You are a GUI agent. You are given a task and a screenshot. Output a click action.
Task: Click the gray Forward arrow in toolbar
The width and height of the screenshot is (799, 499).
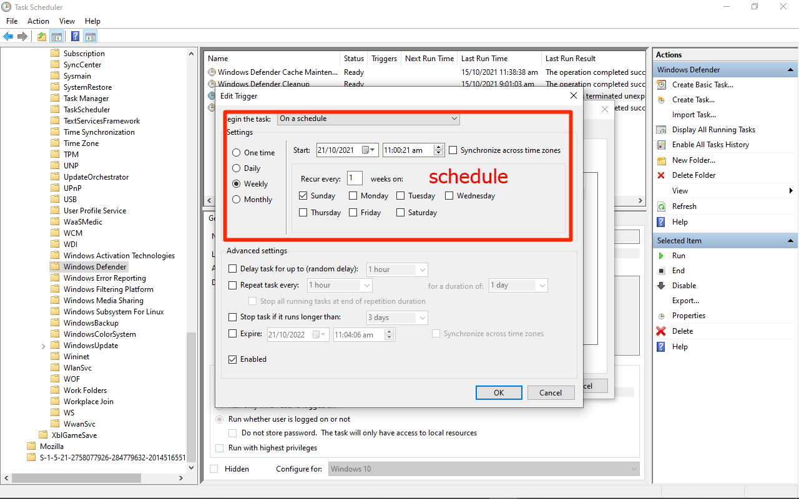point(22,36)
